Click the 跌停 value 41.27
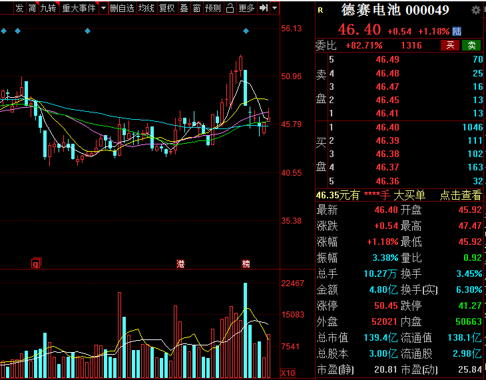The image size is (486, 380). pyautogui.click(x=470, y=306)
